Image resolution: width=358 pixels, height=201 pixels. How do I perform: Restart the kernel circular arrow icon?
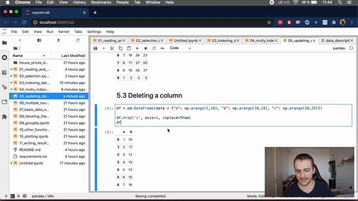click(154, 49)
